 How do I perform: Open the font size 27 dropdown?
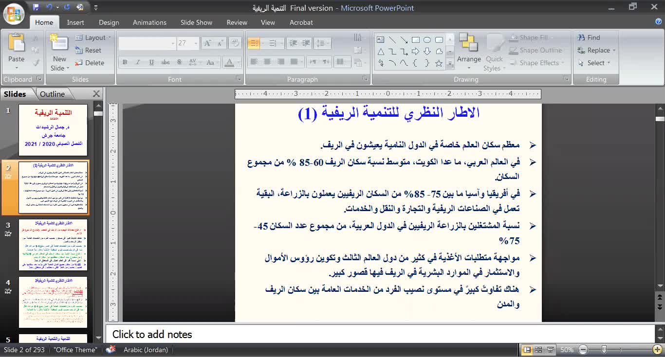point(196,43)
